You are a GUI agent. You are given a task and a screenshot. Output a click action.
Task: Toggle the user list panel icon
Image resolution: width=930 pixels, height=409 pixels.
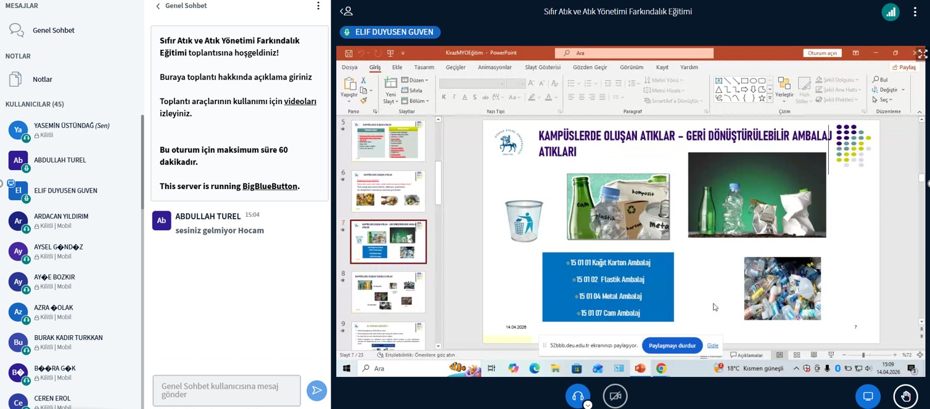tap(347, 11)
